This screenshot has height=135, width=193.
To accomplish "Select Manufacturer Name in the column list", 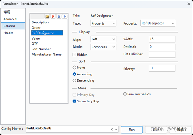I will pyautogui.click(x=47, y=54).
